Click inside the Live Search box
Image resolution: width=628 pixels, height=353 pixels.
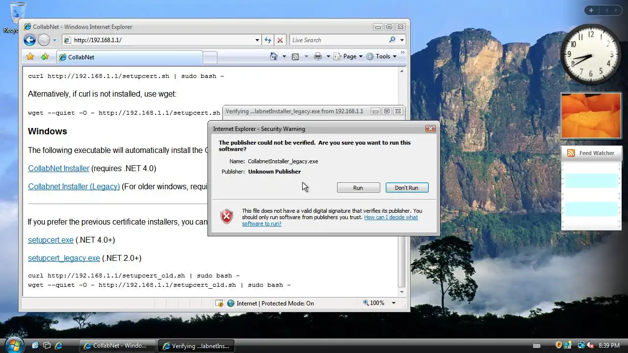(x=338, y=40)
